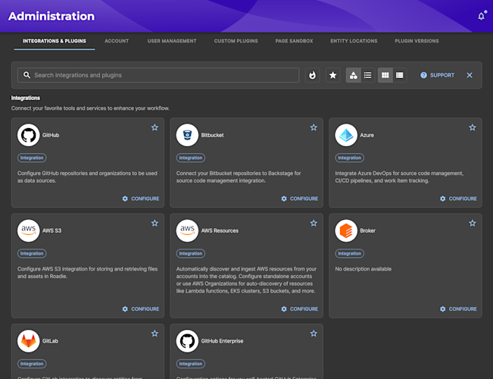493x379 pixels.
Task: Configure the AWS Resources integration
Action: 299,309
